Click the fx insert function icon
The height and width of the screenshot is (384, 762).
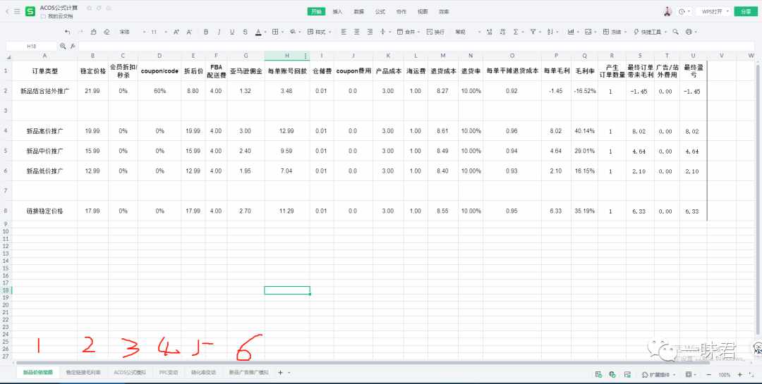73,46
